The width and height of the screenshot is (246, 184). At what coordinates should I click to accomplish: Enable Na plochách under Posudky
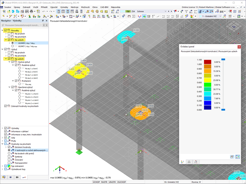pyautogui.click(x=9, y=36)
